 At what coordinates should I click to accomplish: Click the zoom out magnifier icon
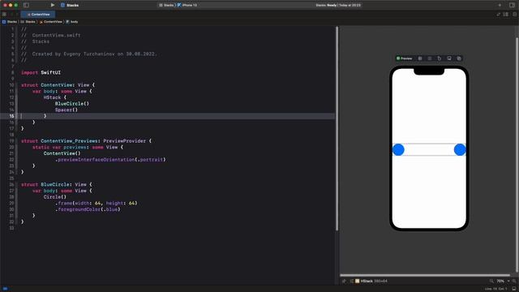[491, 281]
